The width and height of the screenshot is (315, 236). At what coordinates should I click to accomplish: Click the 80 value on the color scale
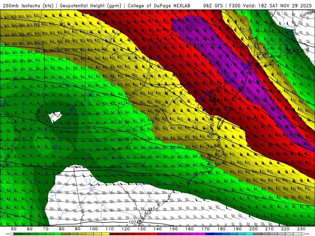click(x=62, y=229)
